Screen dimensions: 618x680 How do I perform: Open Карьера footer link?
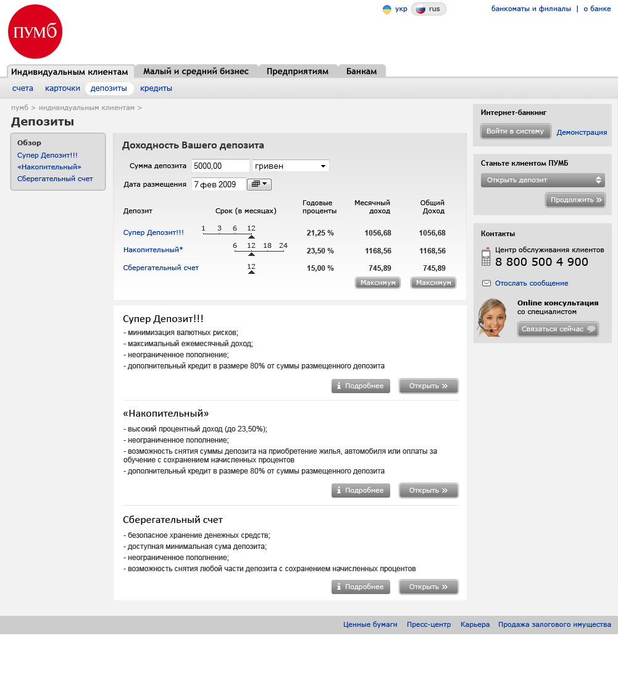[x=475, y=624]
